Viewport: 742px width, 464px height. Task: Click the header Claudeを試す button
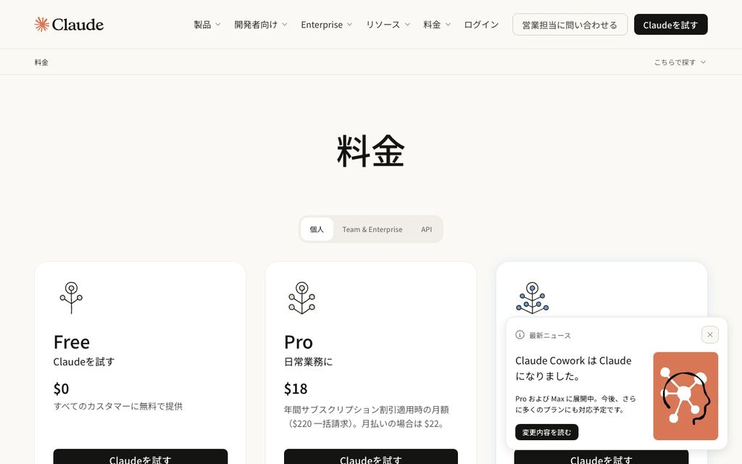pos(670,25)
